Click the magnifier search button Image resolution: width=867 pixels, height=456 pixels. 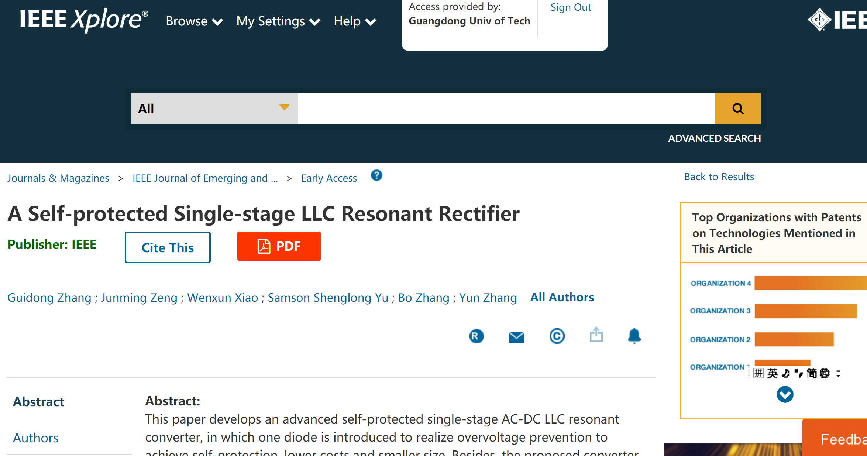737,109
